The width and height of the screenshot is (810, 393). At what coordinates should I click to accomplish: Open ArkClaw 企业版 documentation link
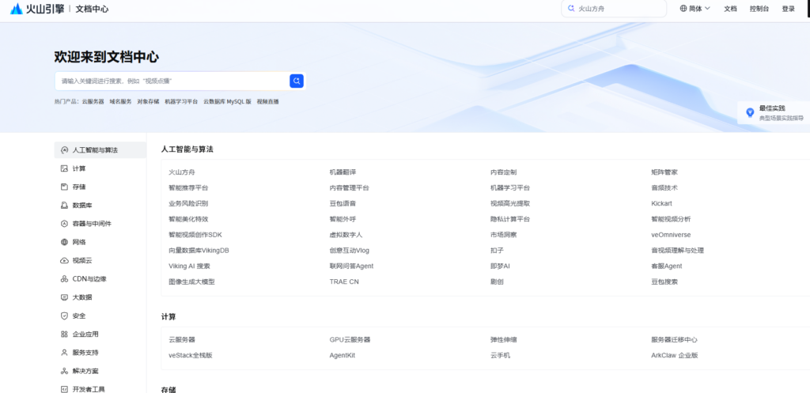tap(676, 355)
